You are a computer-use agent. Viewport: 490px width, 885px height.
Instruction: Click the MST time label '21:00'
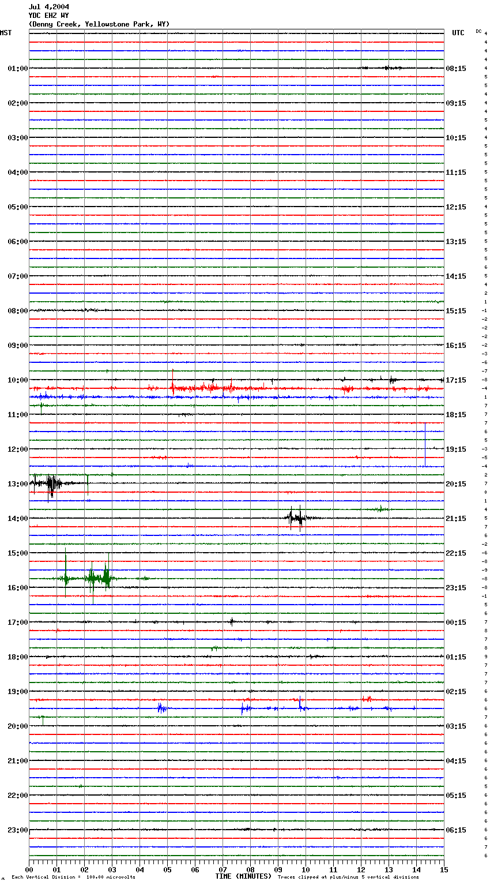click(x=17, y=761)
